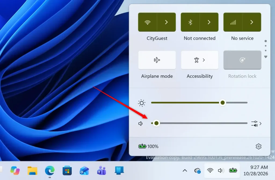Screen dimensions: 275x180
Task: Click the Rotation lock tile
Action: pyautogui.click(x=242, y=60)
